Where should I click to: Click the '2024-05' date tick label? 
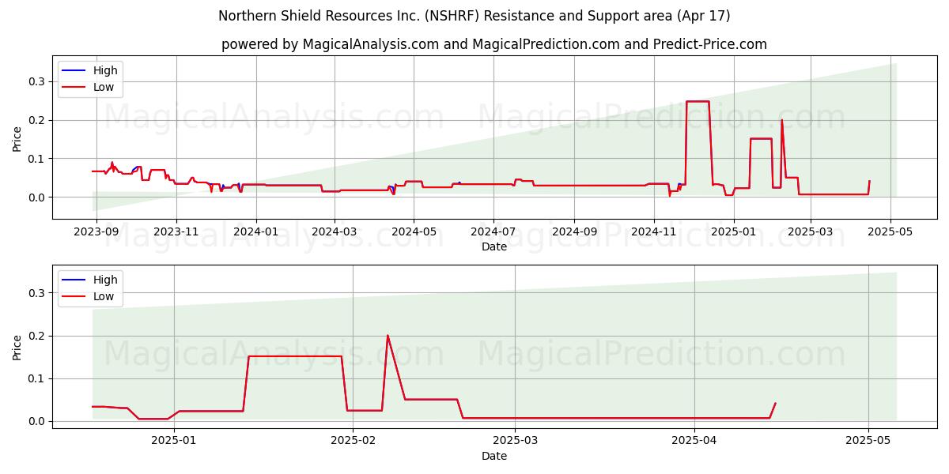[x=414, y=233]
